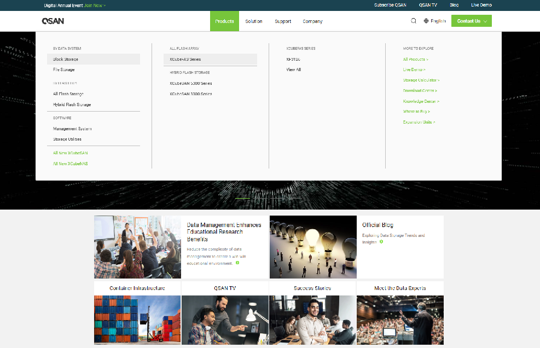Click All New XCubeSAN link
The width and height of the screenshot is (540, 348).
[70, 153]
